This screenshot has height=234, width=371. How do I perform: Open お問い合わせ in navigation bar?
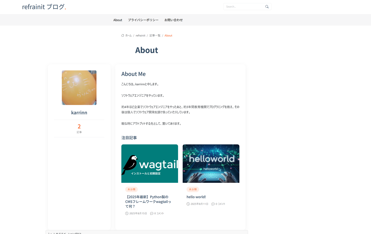(173, 20)
